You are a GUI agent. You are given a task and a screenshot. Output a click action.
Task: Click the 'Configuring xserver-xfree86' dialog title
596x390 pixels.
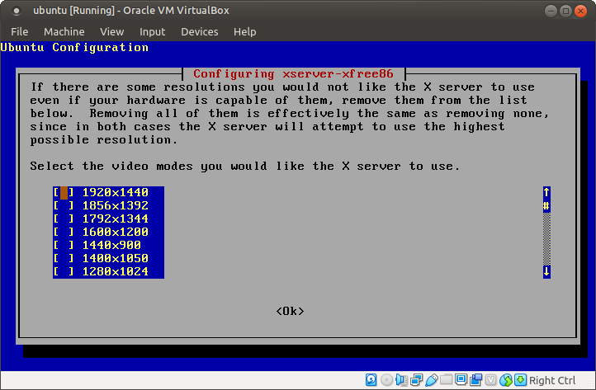(x=293, y=73)
